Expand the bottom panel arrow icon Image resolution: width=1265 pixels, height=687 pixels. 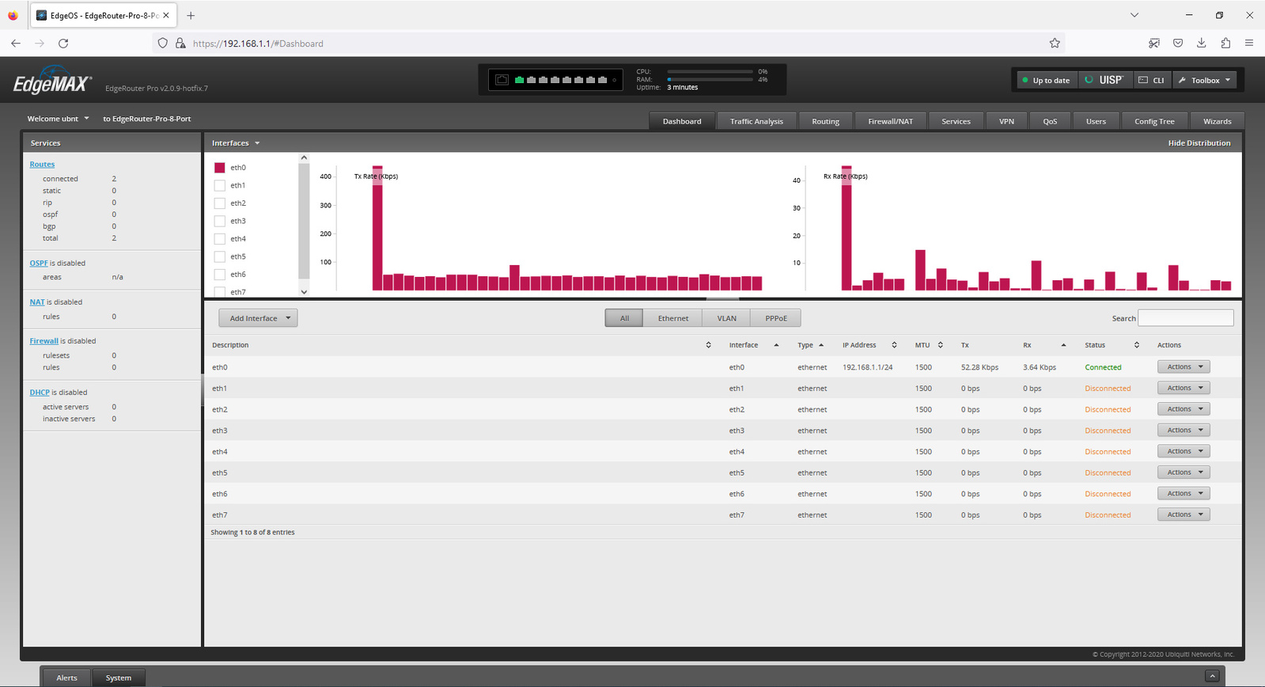[x=1211, y=676]
